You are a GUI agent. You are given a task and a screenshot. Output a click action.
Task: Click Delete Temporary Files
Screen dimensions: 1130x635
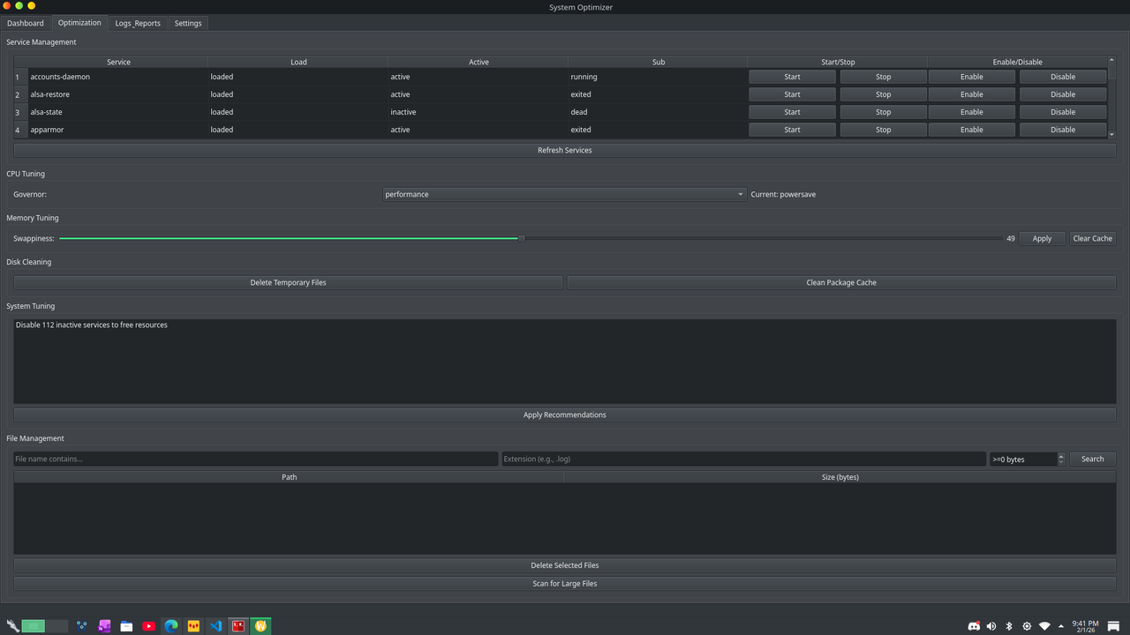tap(288, 282)
